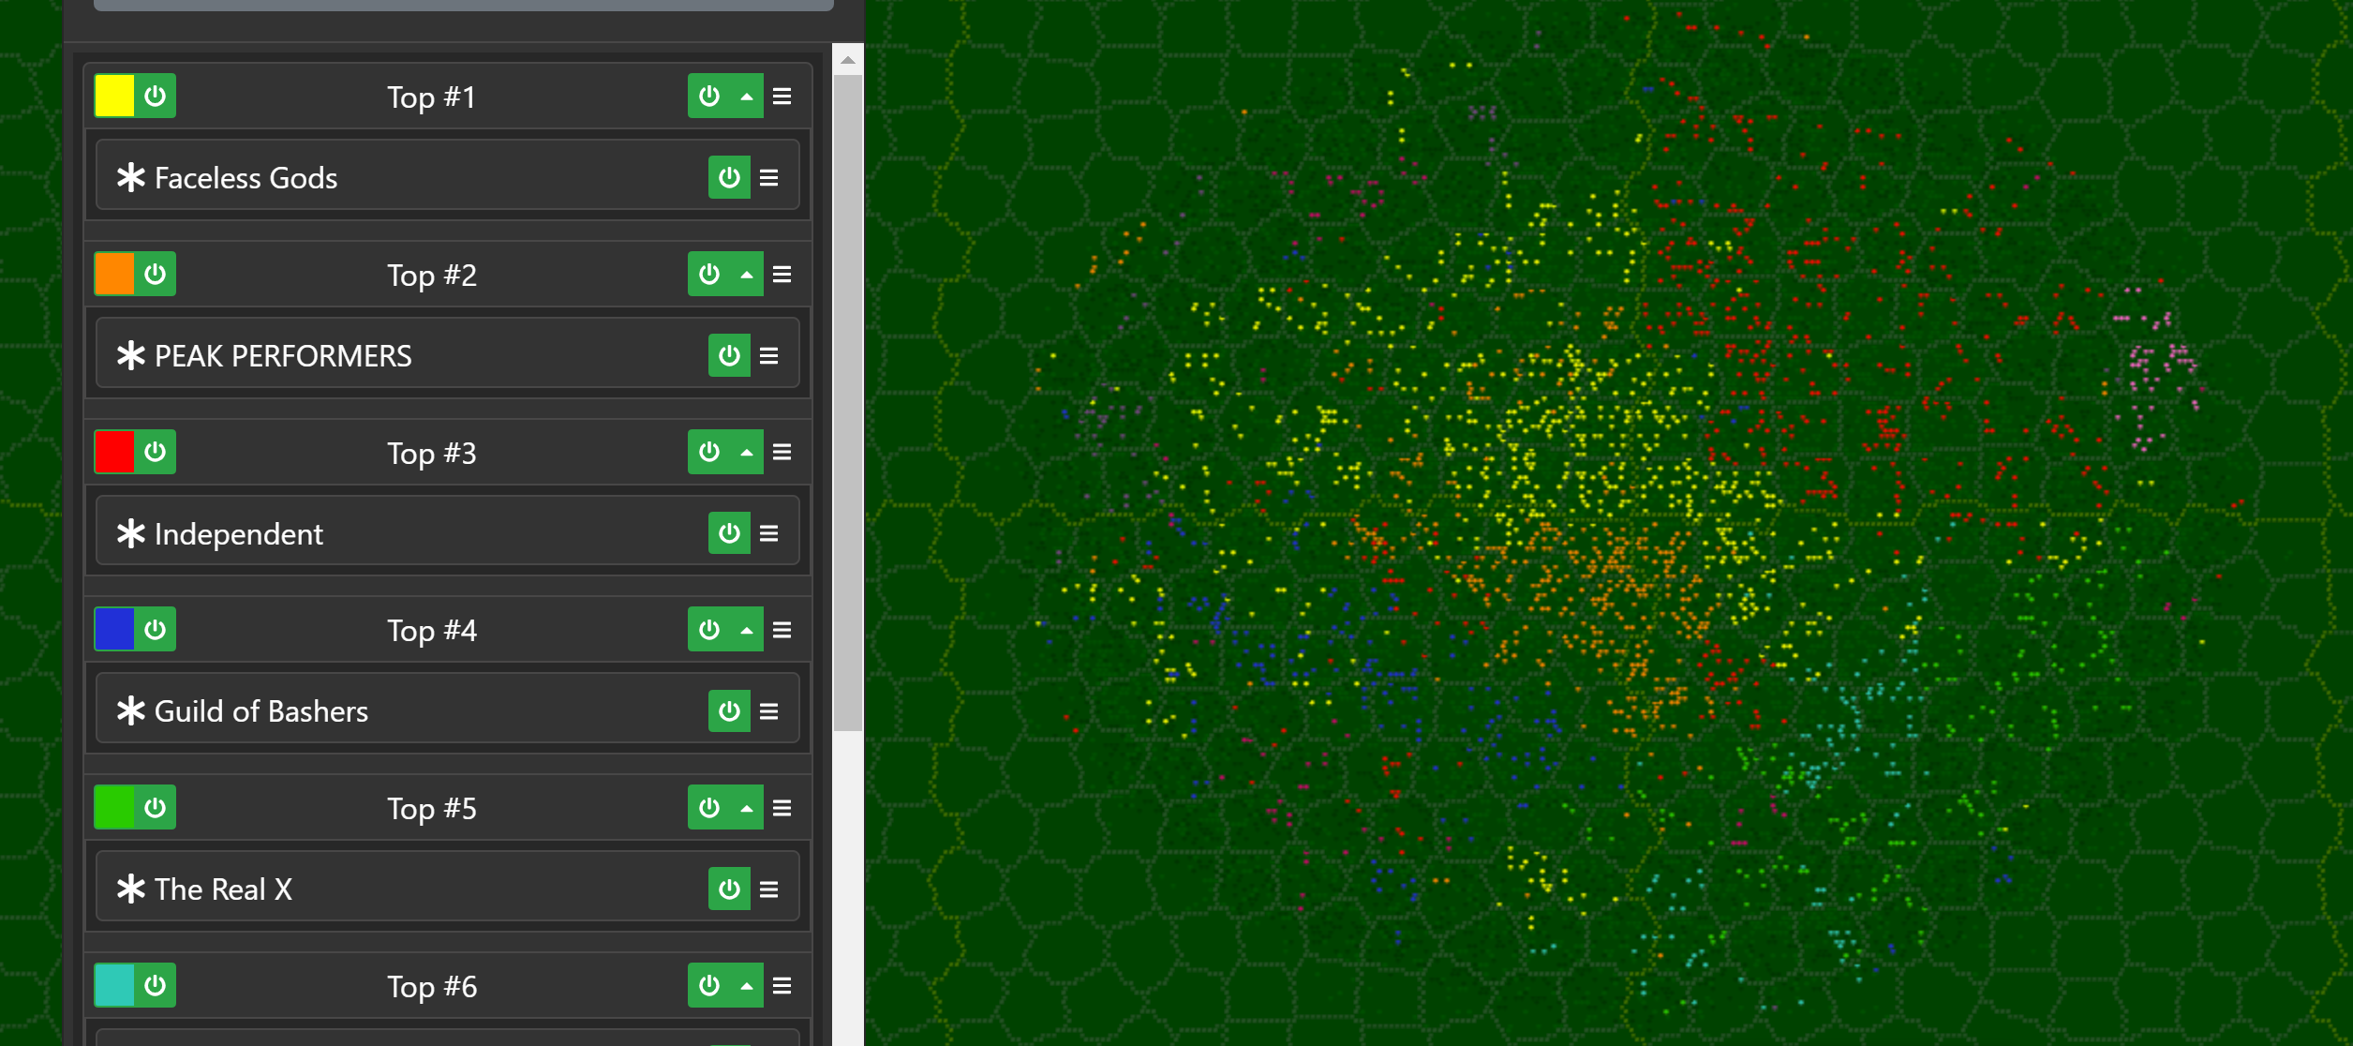Viewport: 2353px width, 1046px height.
Task: Toggle the Guild of Bashers power button
Action: [729, 710]
